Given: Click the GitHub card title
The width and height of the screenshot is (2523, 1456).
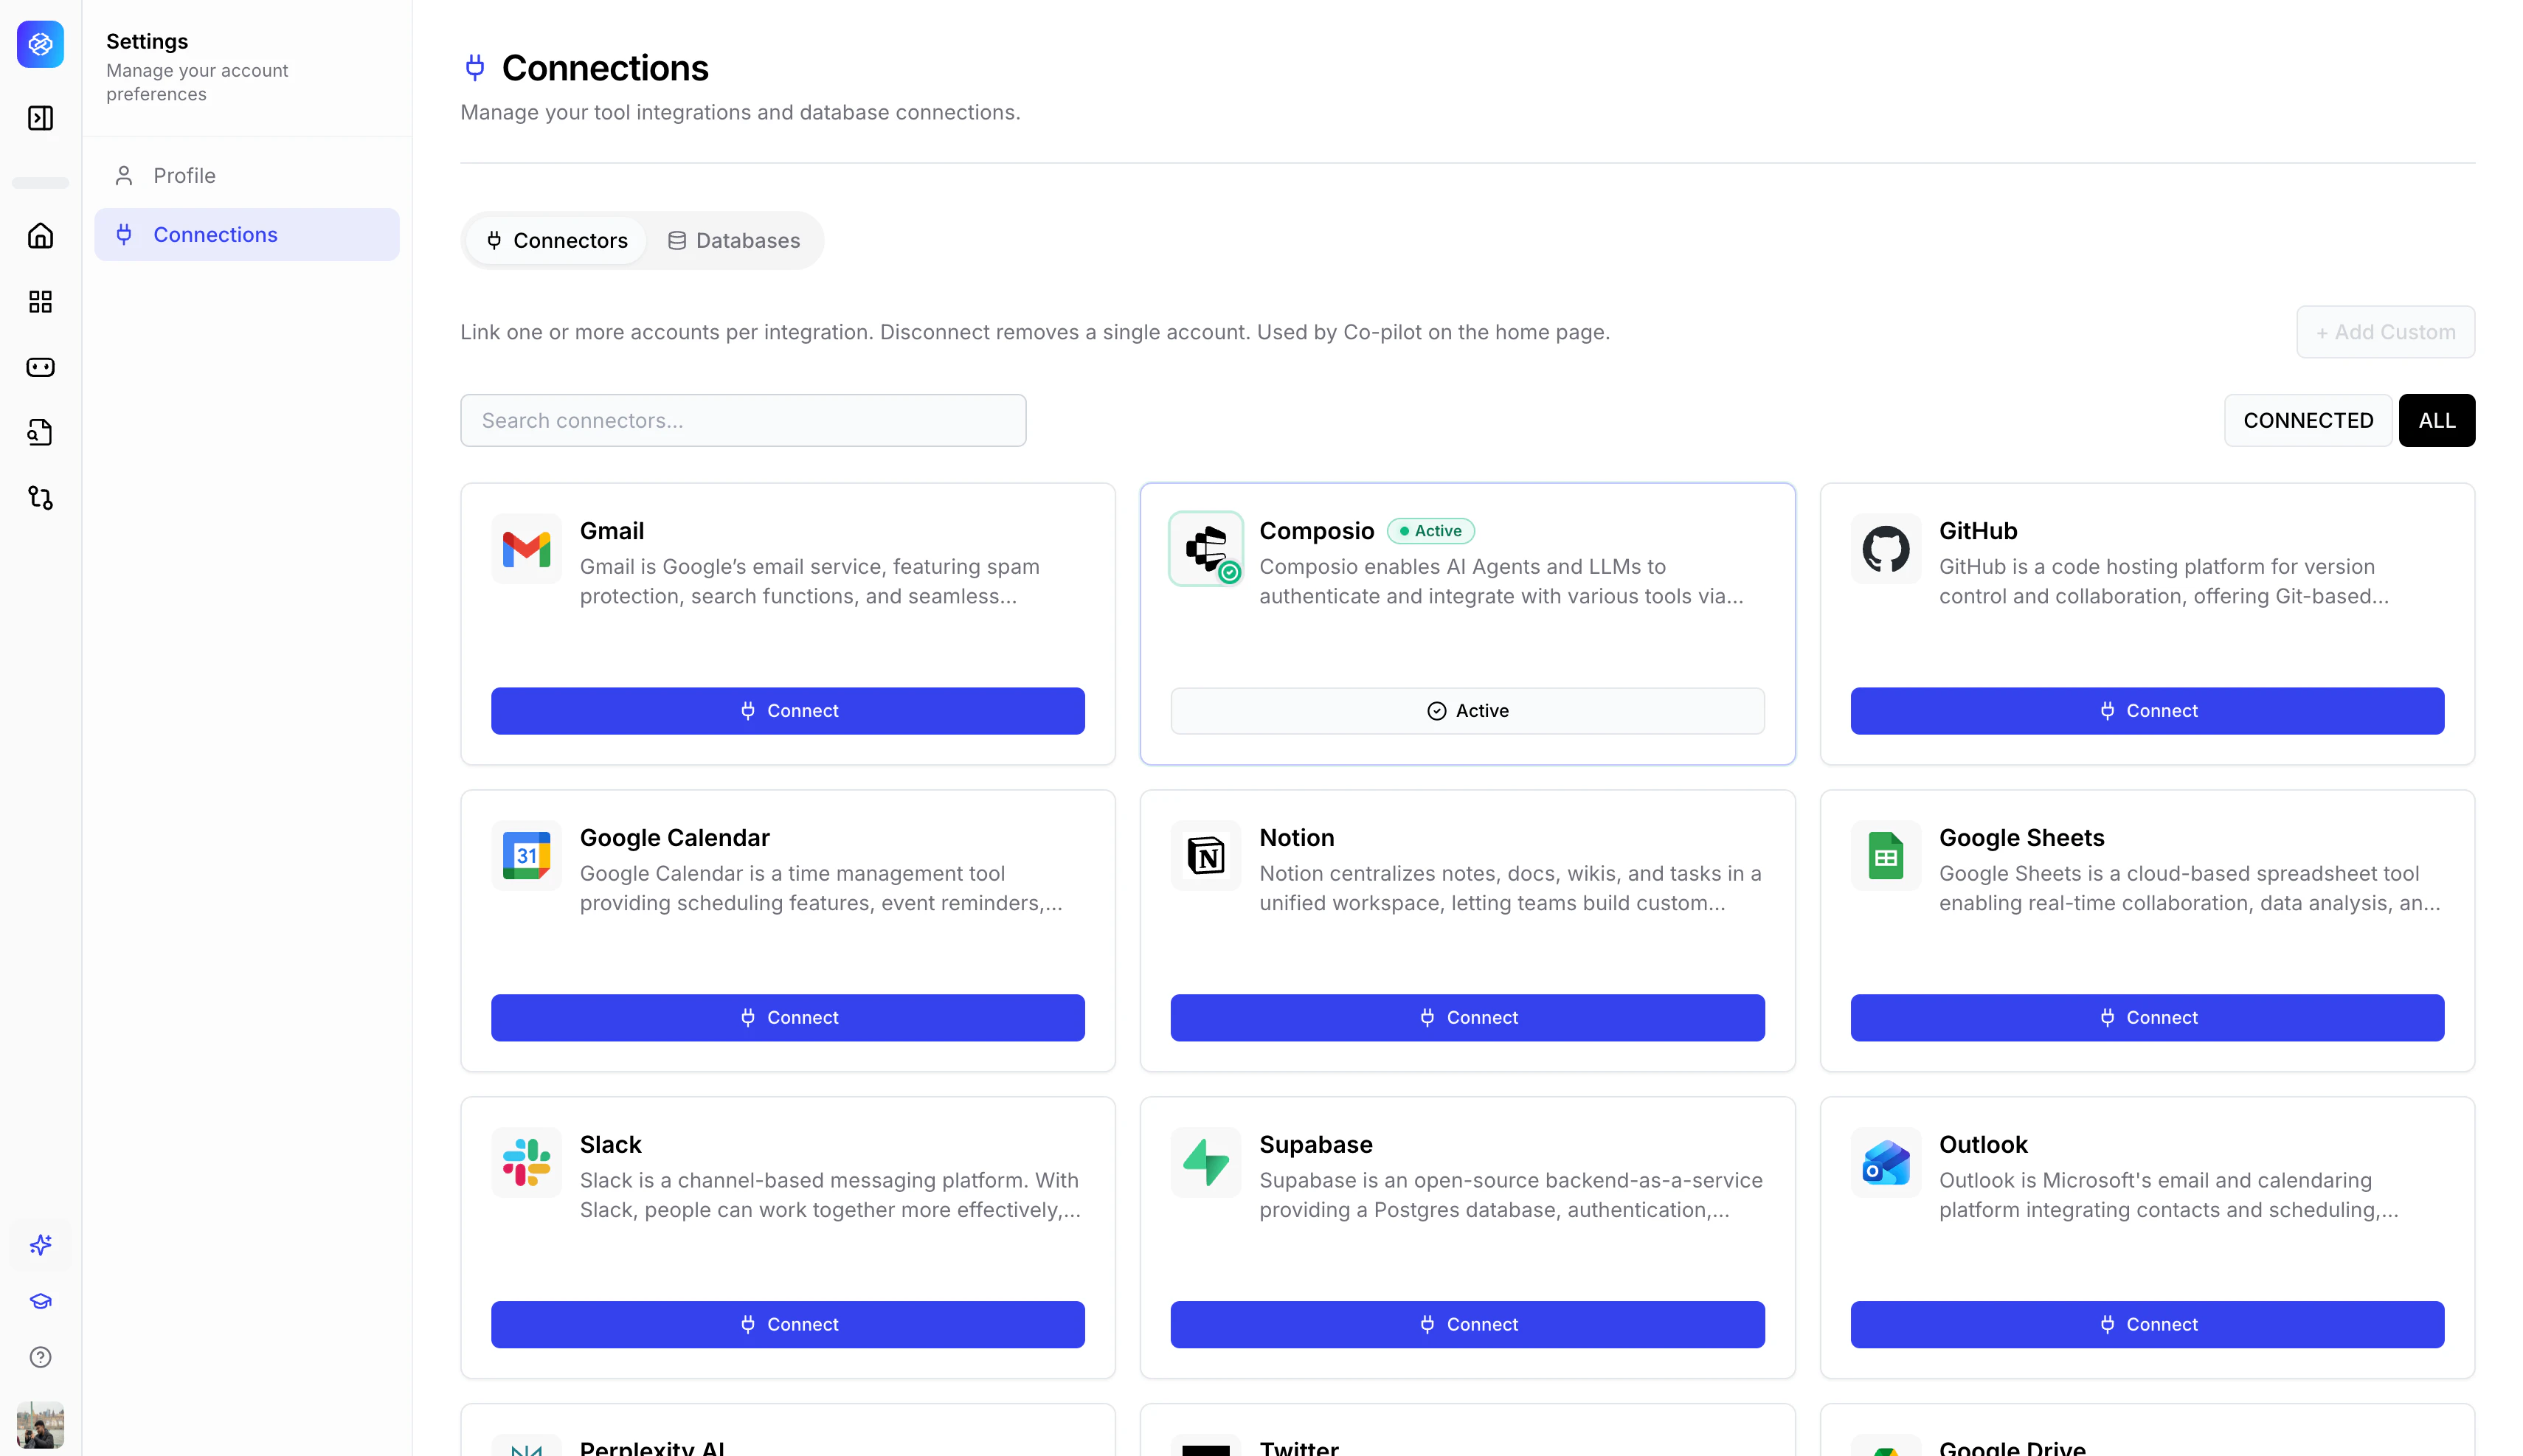Looking at the screenshot, I should click(x=1978, y=531).
